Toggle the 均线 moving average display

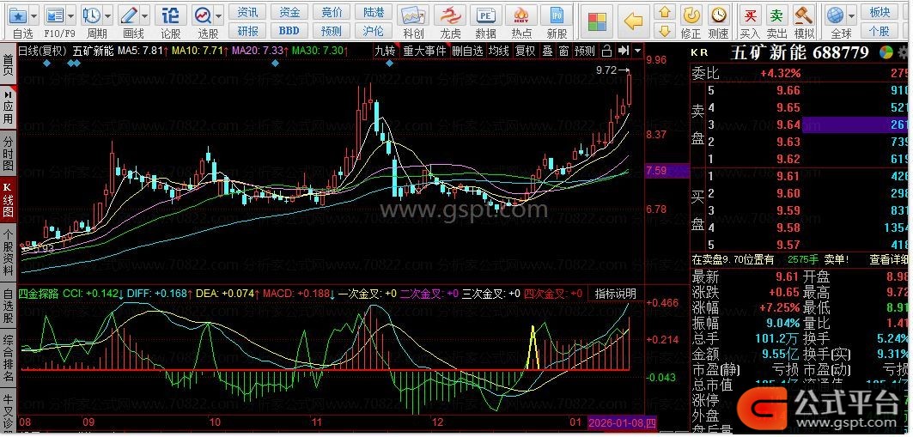[x=498, y=51]
